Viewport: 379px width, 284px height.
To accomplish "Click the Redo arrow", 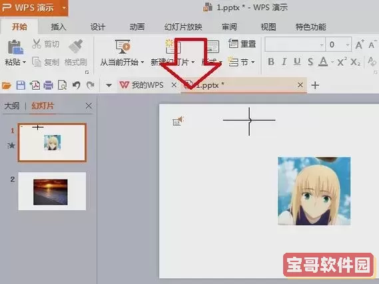I will point(91,85).
